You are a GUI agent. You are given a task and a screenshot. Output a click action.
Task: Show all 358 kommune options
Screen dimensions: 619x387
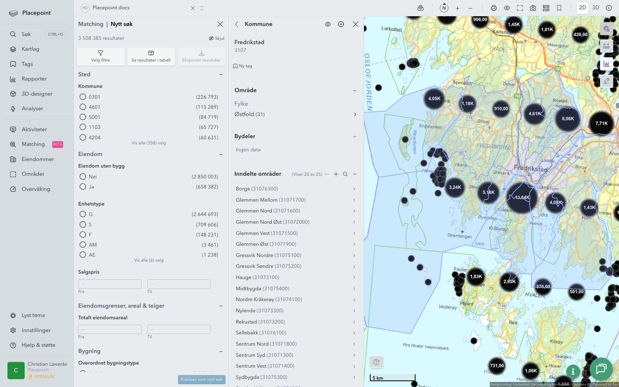click(x=149, y=143)
